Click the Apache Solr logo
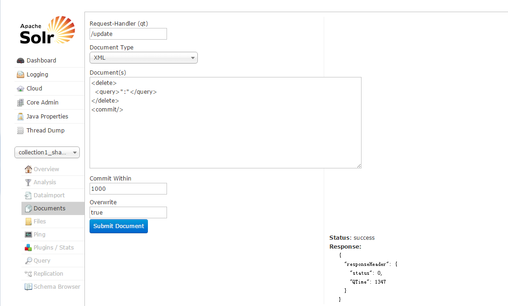Viewport: 508px width, 306px height. point(47,31)
